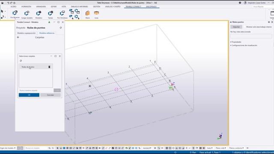Open the GESTIÓN ribbon tab

97,7
